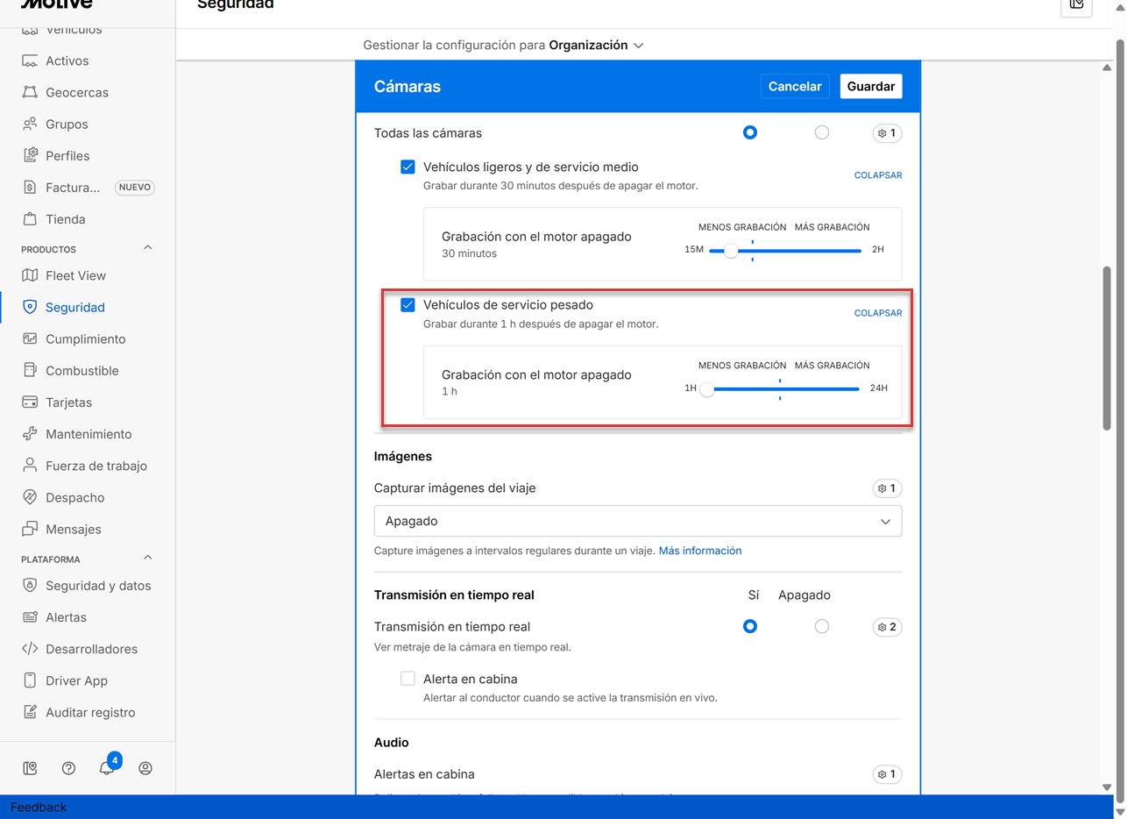Image resolution: width=1127 pixels, height=819 pixels.
Task: Enable the Alerta en cabina checkbox
Action: pyautogui.click(x=408, y=678)
